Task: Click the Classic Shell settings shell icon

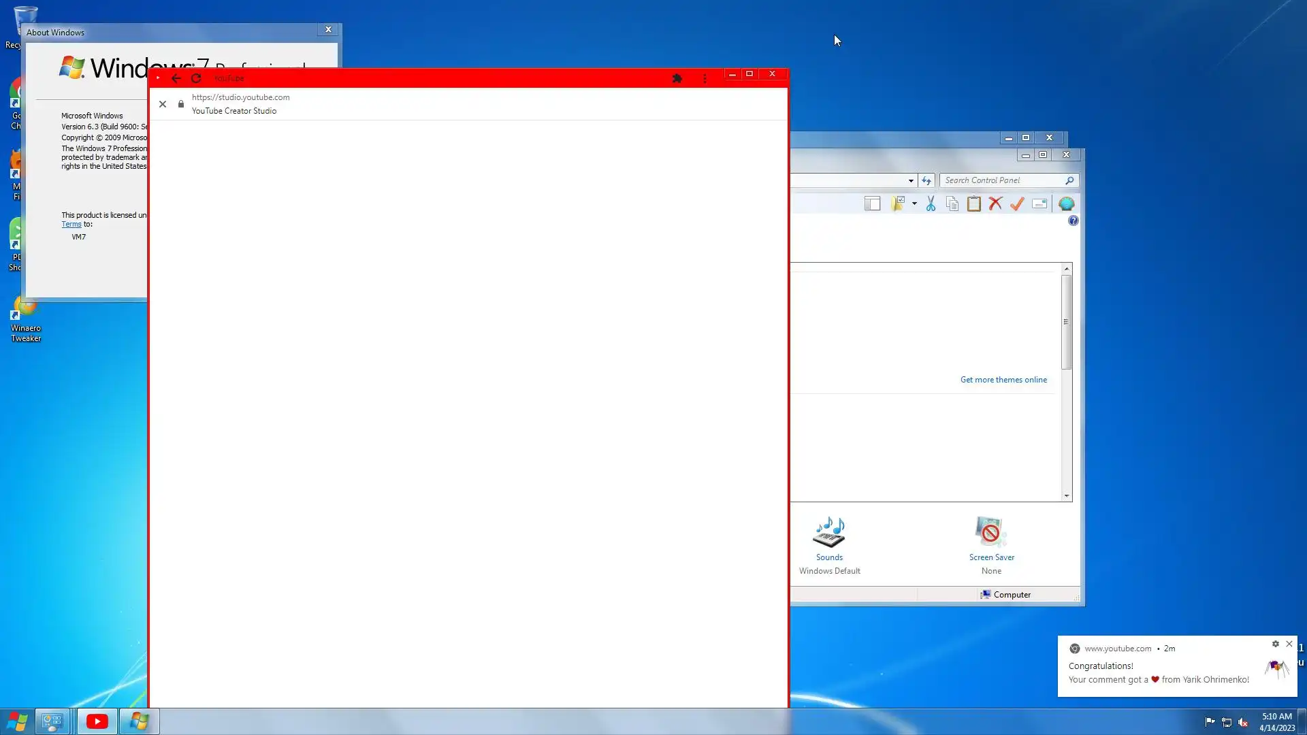Action: click(1066, 203)
